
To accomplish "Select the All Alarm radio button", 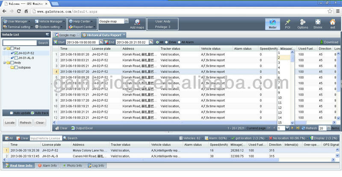I will (x=179, y=42).
